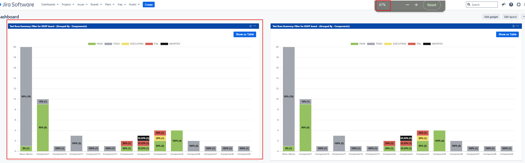Click the blue Create button

coord(149,5)
